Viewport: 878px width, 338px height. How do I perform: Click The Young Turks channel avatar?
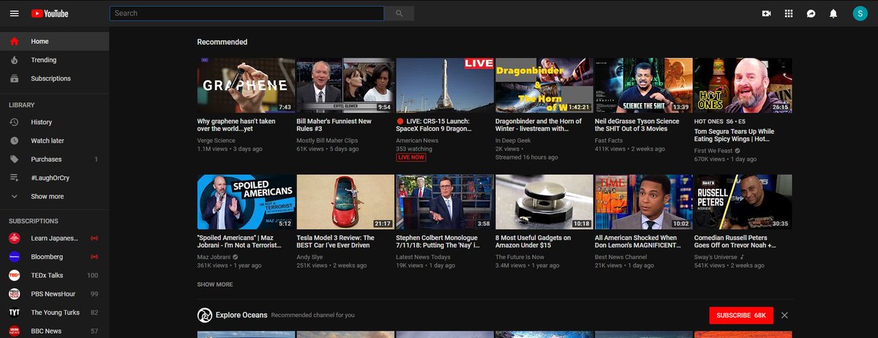[x=14, y=312]
